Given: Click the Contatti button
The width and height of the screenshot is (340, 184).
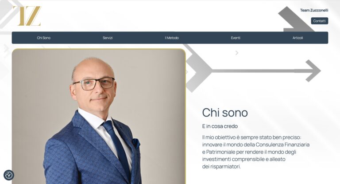Looking at the screenshot, I should [x=319, y=21].
